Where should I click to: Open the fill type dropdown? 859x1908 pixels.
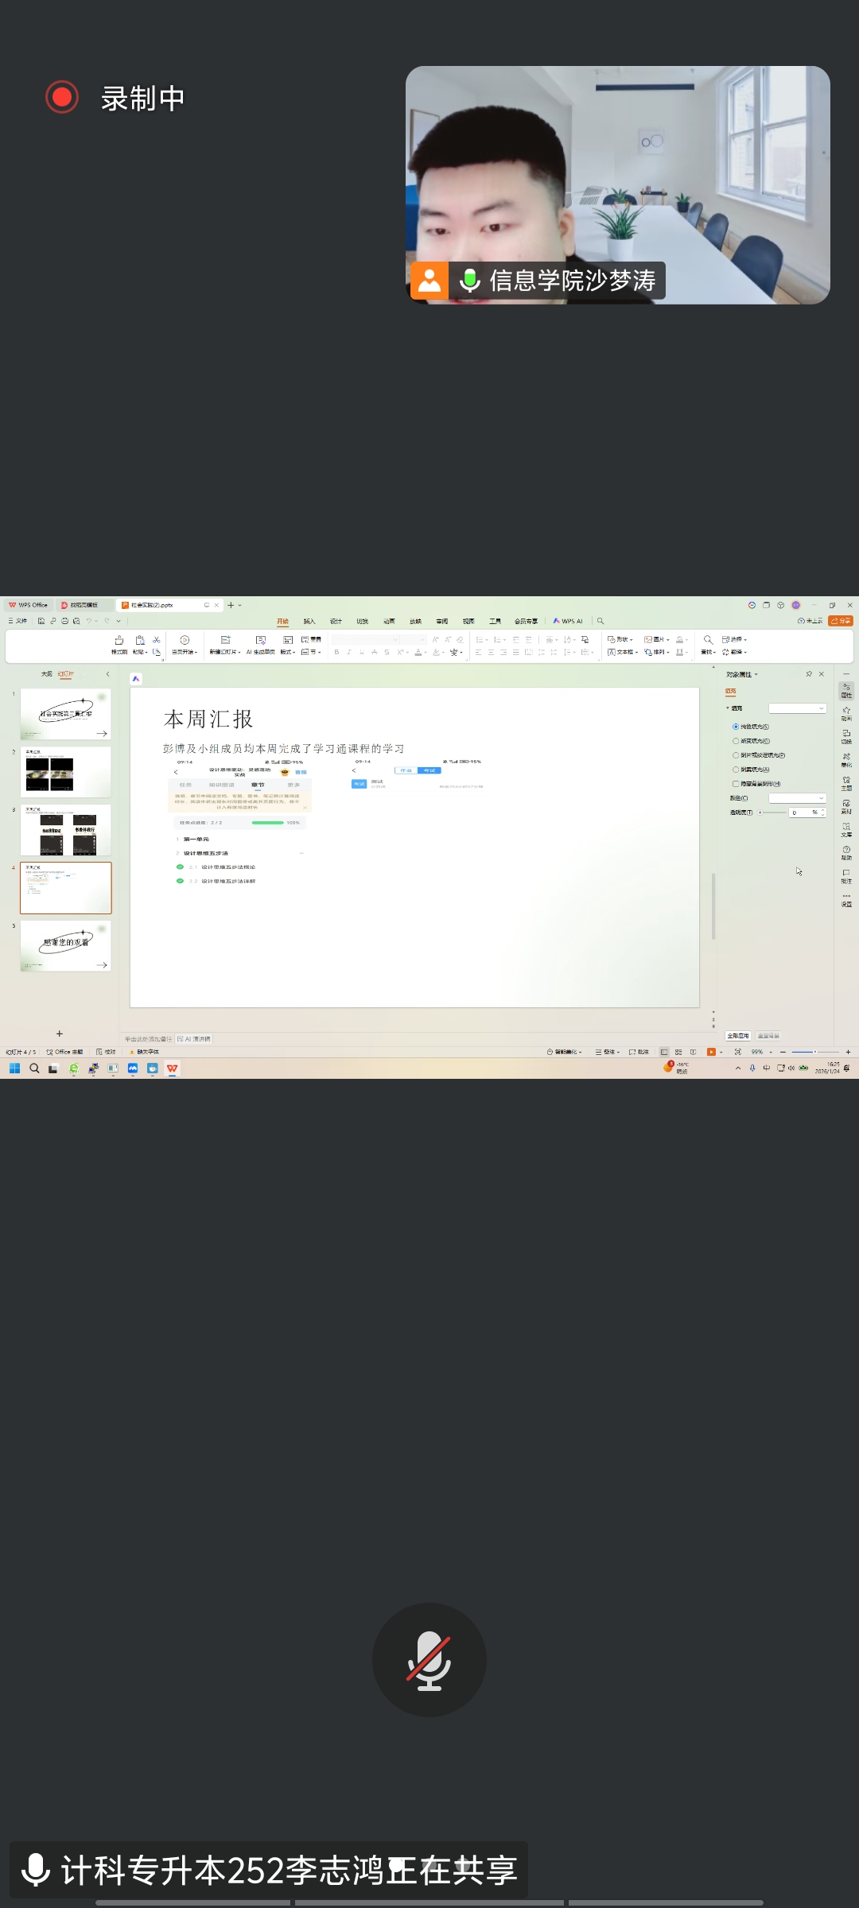797,708
